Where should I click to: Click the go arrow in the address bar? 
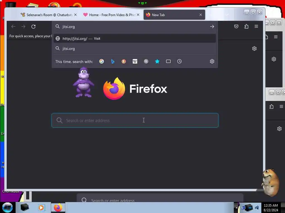tap(212, 27)
